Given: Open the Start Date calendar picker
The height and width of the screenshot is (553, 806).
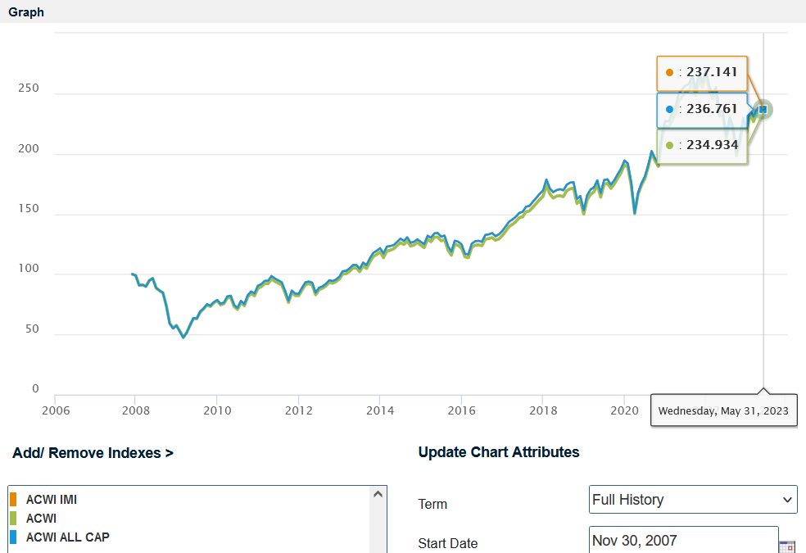Looking at the screenshot, I should (786, 546).
